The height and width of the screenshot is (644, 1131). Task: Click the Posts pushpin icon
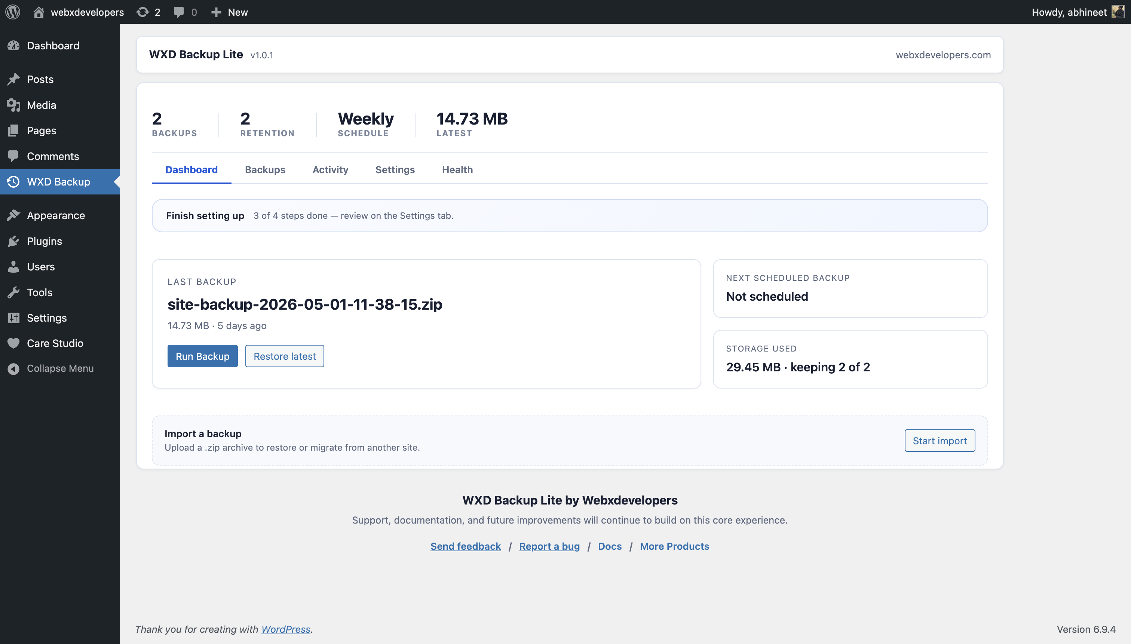coord(13,79)
